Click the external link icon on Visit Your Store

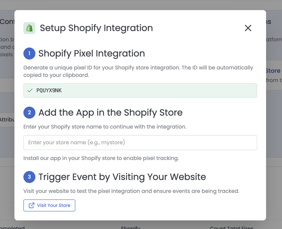point(32,205)
